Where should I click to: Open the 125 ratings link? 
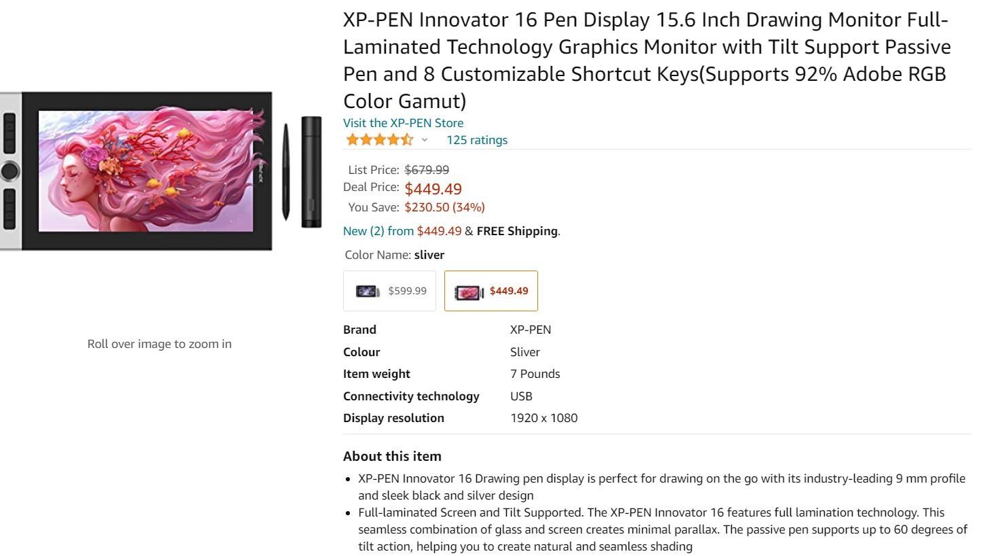(x=476, y=140)
